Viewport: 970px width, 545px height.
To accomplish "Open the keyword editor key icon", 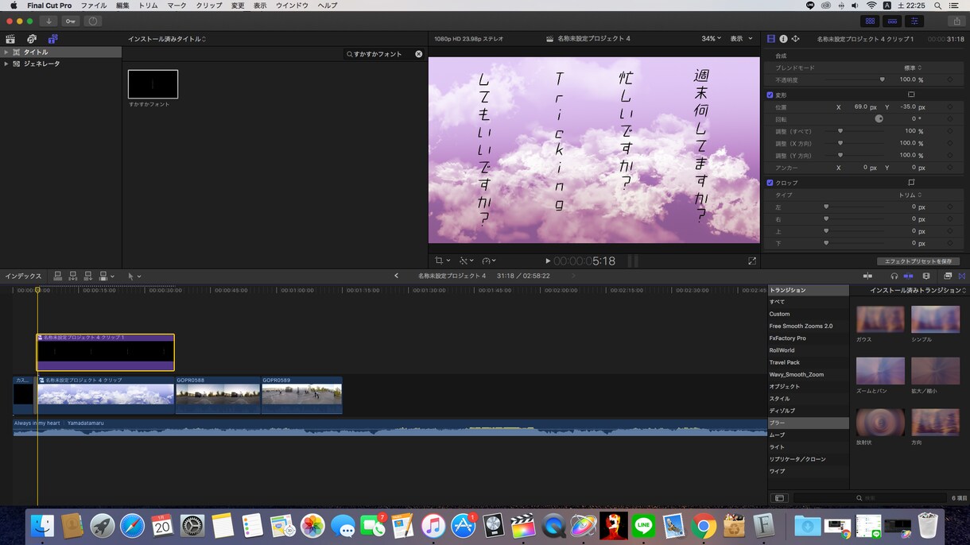I will click(71, 21).
